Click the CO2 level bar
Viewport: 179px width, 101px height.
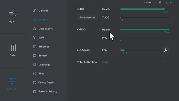click(140, 50)
